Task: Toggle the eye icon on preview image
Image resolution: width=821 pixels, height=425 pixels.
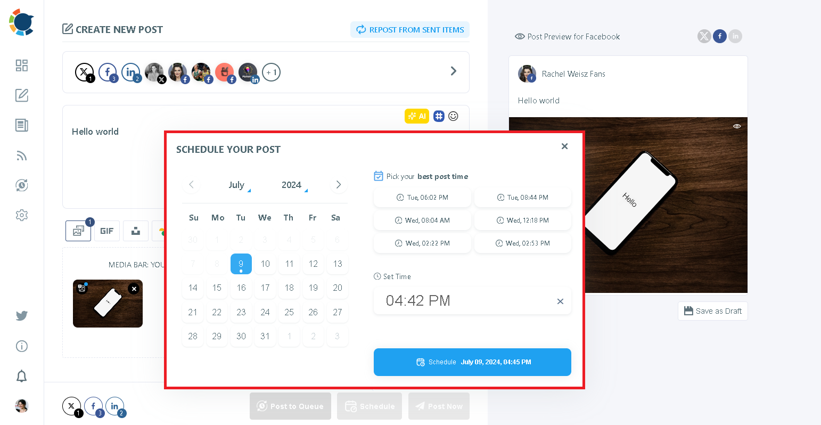Action: [x=737, y=126]
